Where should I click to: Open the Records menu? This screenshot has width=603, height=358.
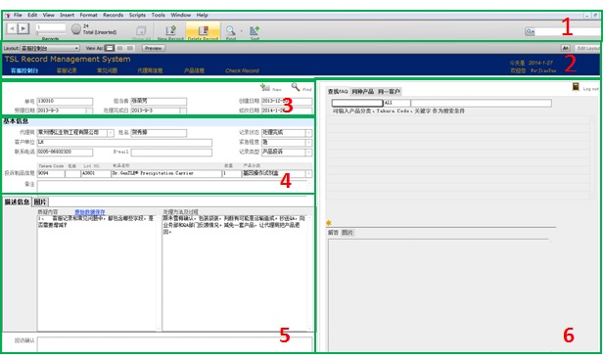click(x=114, y=15)
